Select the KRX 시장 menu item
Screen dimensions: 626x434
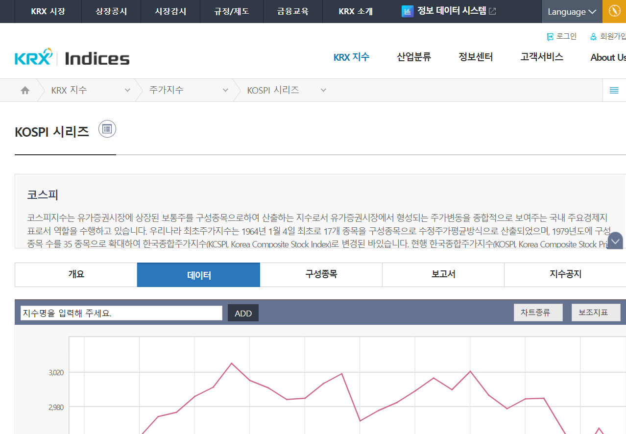(x=48, y=11)
